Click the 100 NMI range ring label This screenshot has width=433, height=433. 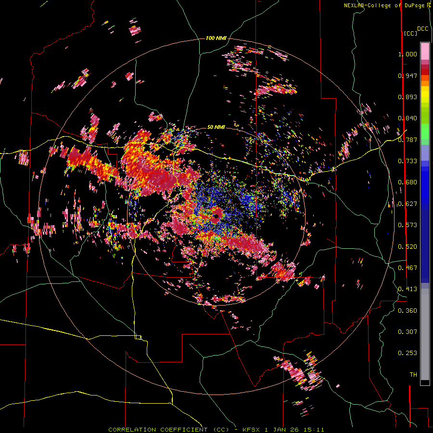pos(216,38)
